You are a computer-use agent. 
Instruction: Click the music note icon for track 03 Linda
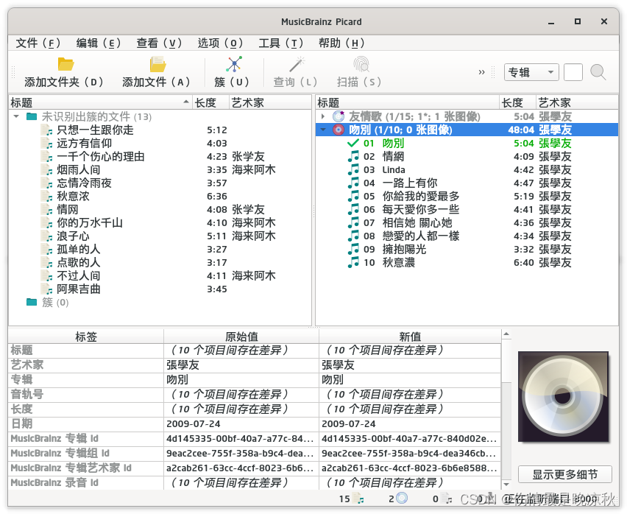353,169
